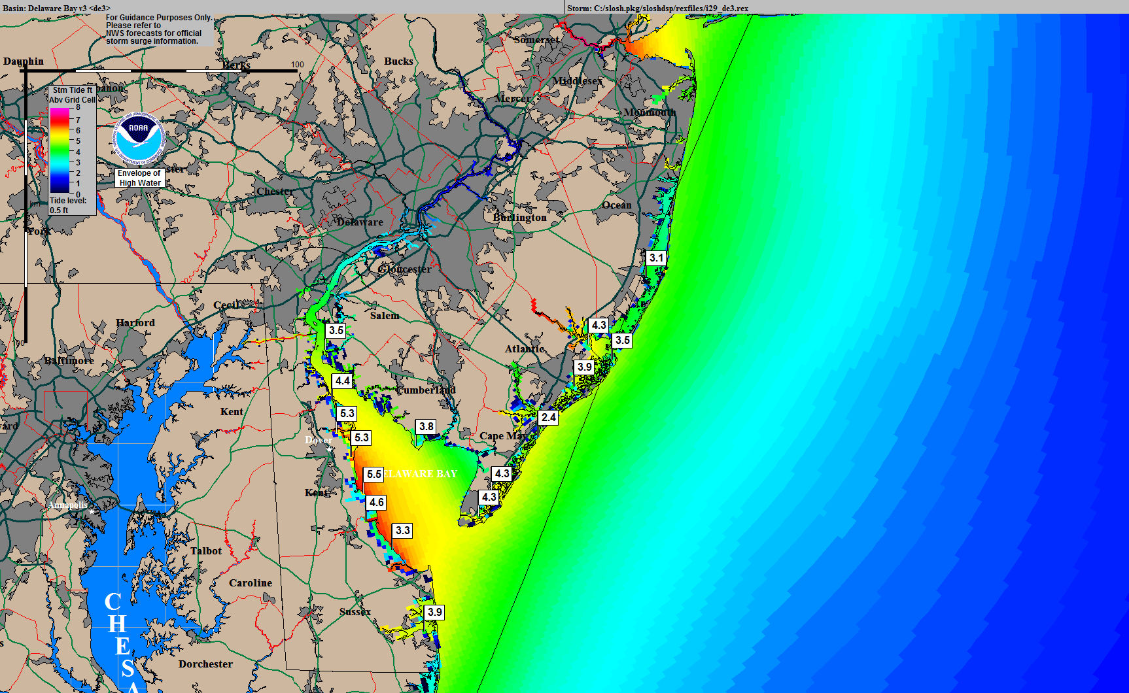Screen dimensions: 1129x693
Task: Click the 3.3 surge value marker
Action: (403, 531)
